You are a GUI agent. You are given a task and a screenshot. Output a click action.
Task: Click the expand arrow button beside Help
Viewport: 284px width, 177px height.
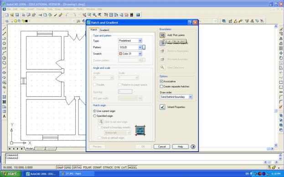coord(193,147)
